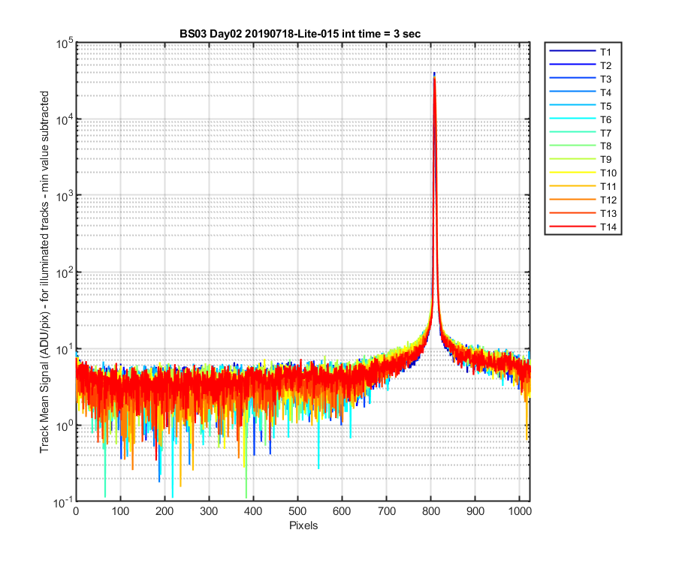Click the x-axis label 'Pixels'
Viewport: 676px width, 563px height.
[x=303, y=525]
